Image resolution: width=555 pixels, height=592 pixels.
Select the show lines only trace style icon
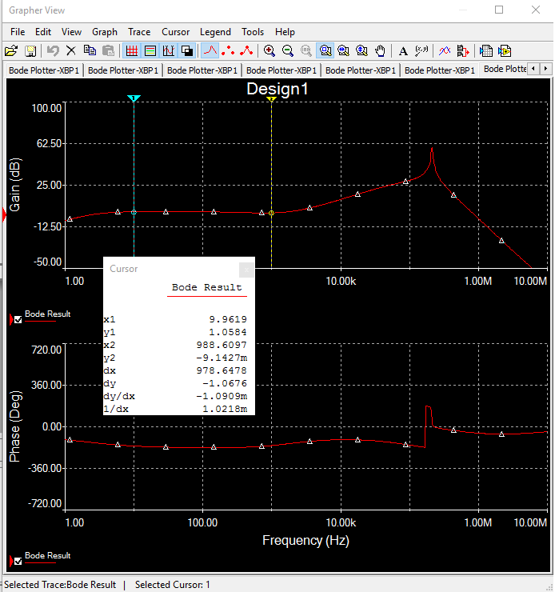[x=210, y=50]
